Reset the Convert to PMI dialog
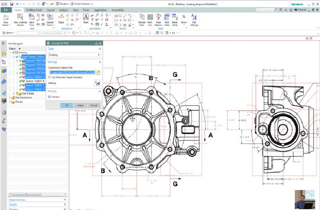 (x=96, y=43)
